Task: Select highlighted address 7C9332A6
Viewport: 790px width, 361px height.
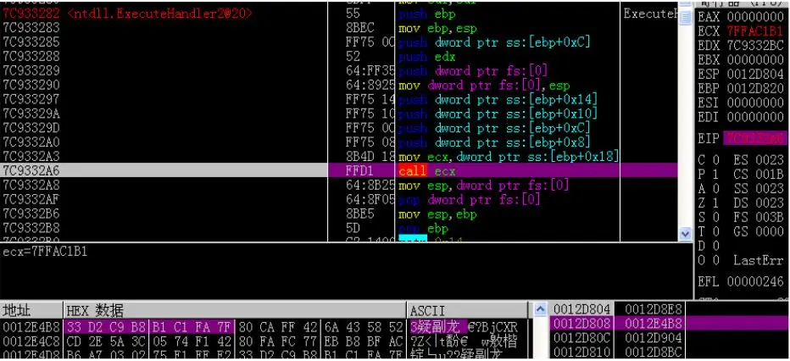Action: 31,170
